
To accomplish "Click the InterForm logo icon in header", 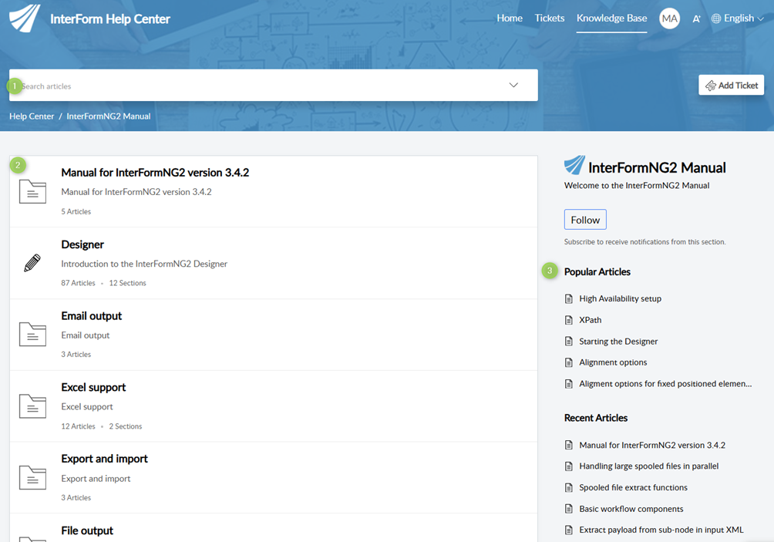I will 25,19.
